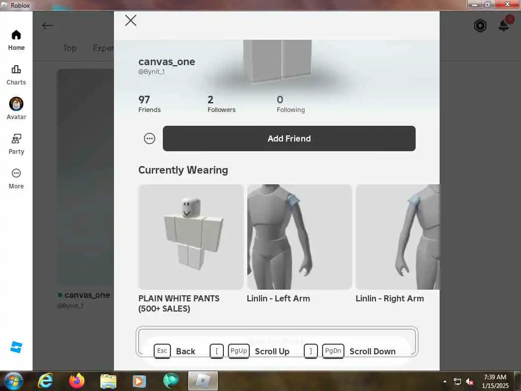Show hidden system tray icons
The image size is (521, 391).
(x=445, y=381)
